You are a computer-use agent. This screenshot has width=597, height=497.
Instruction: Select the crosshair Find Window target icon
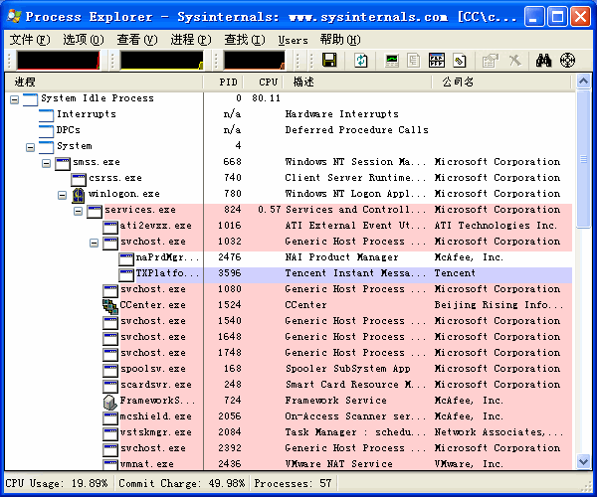click(x=567, y=60)
